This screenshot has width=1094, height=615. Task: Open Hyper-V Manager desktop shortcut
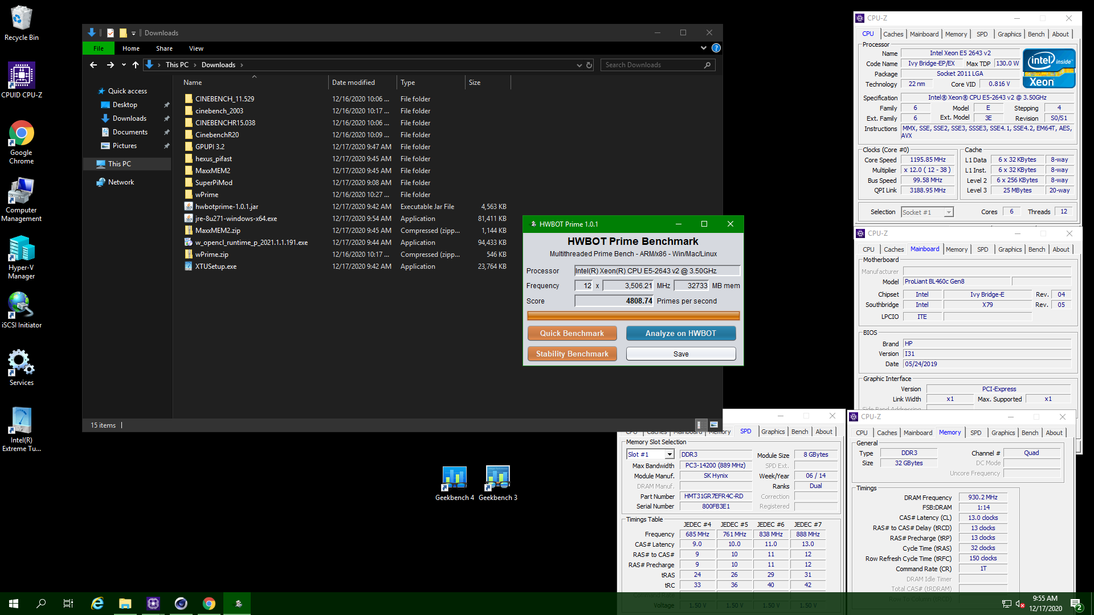pyautogui.click(x=21, y=257)
